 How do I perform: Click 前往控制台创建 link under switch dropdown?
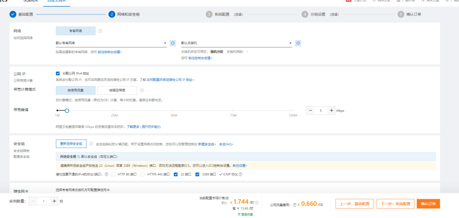[x=200, y=58]
